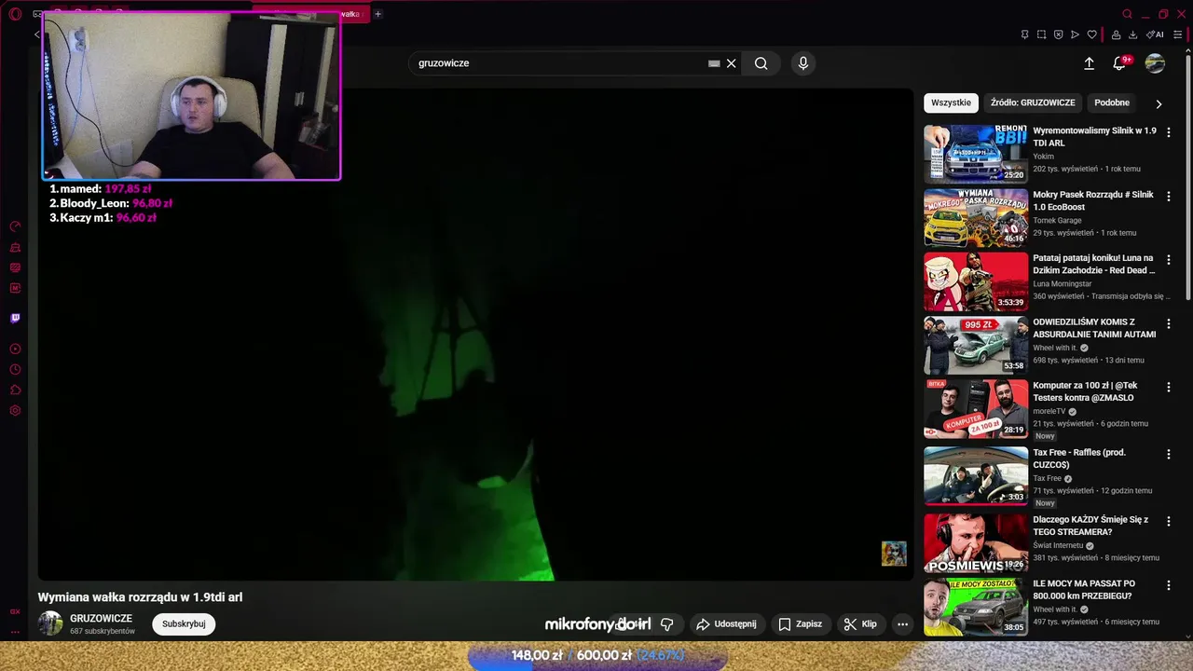Open options menu for Wyremontowalismy Silnik video

(1169, 132)
